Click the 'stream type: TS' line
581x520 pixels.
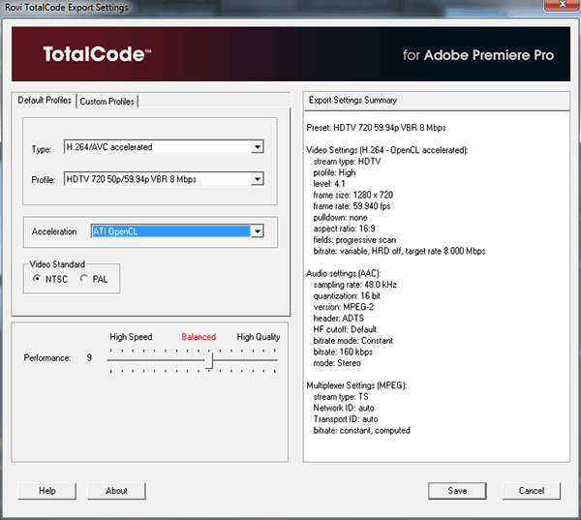(341, 397)
